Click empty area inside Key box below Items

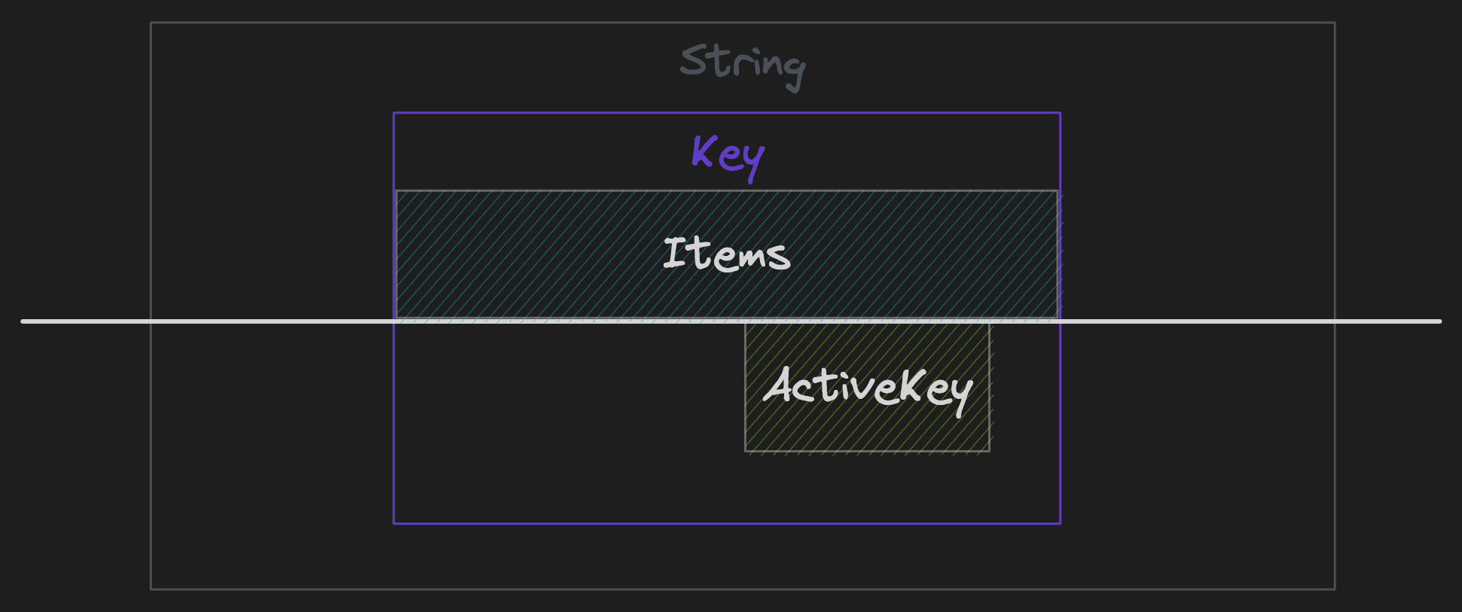point(565,422)
